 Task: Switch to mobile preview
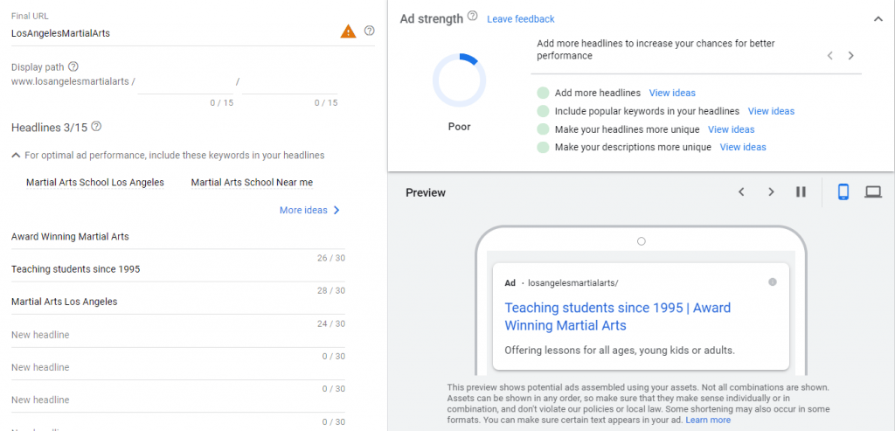843,192
